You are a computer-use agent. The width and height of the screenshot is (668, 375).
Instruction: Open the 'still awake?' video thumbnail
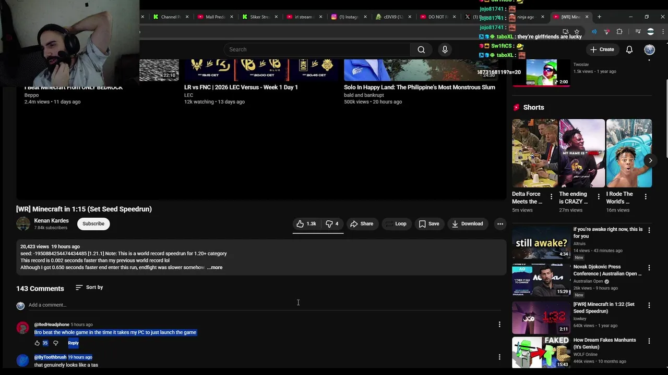tap(541, 242)
